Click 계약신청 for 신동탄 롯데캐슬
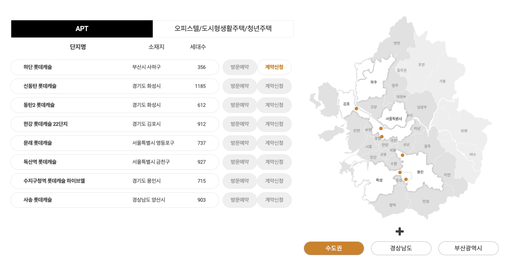The width and height of the screenshot is (513, 269). (274, 86)
